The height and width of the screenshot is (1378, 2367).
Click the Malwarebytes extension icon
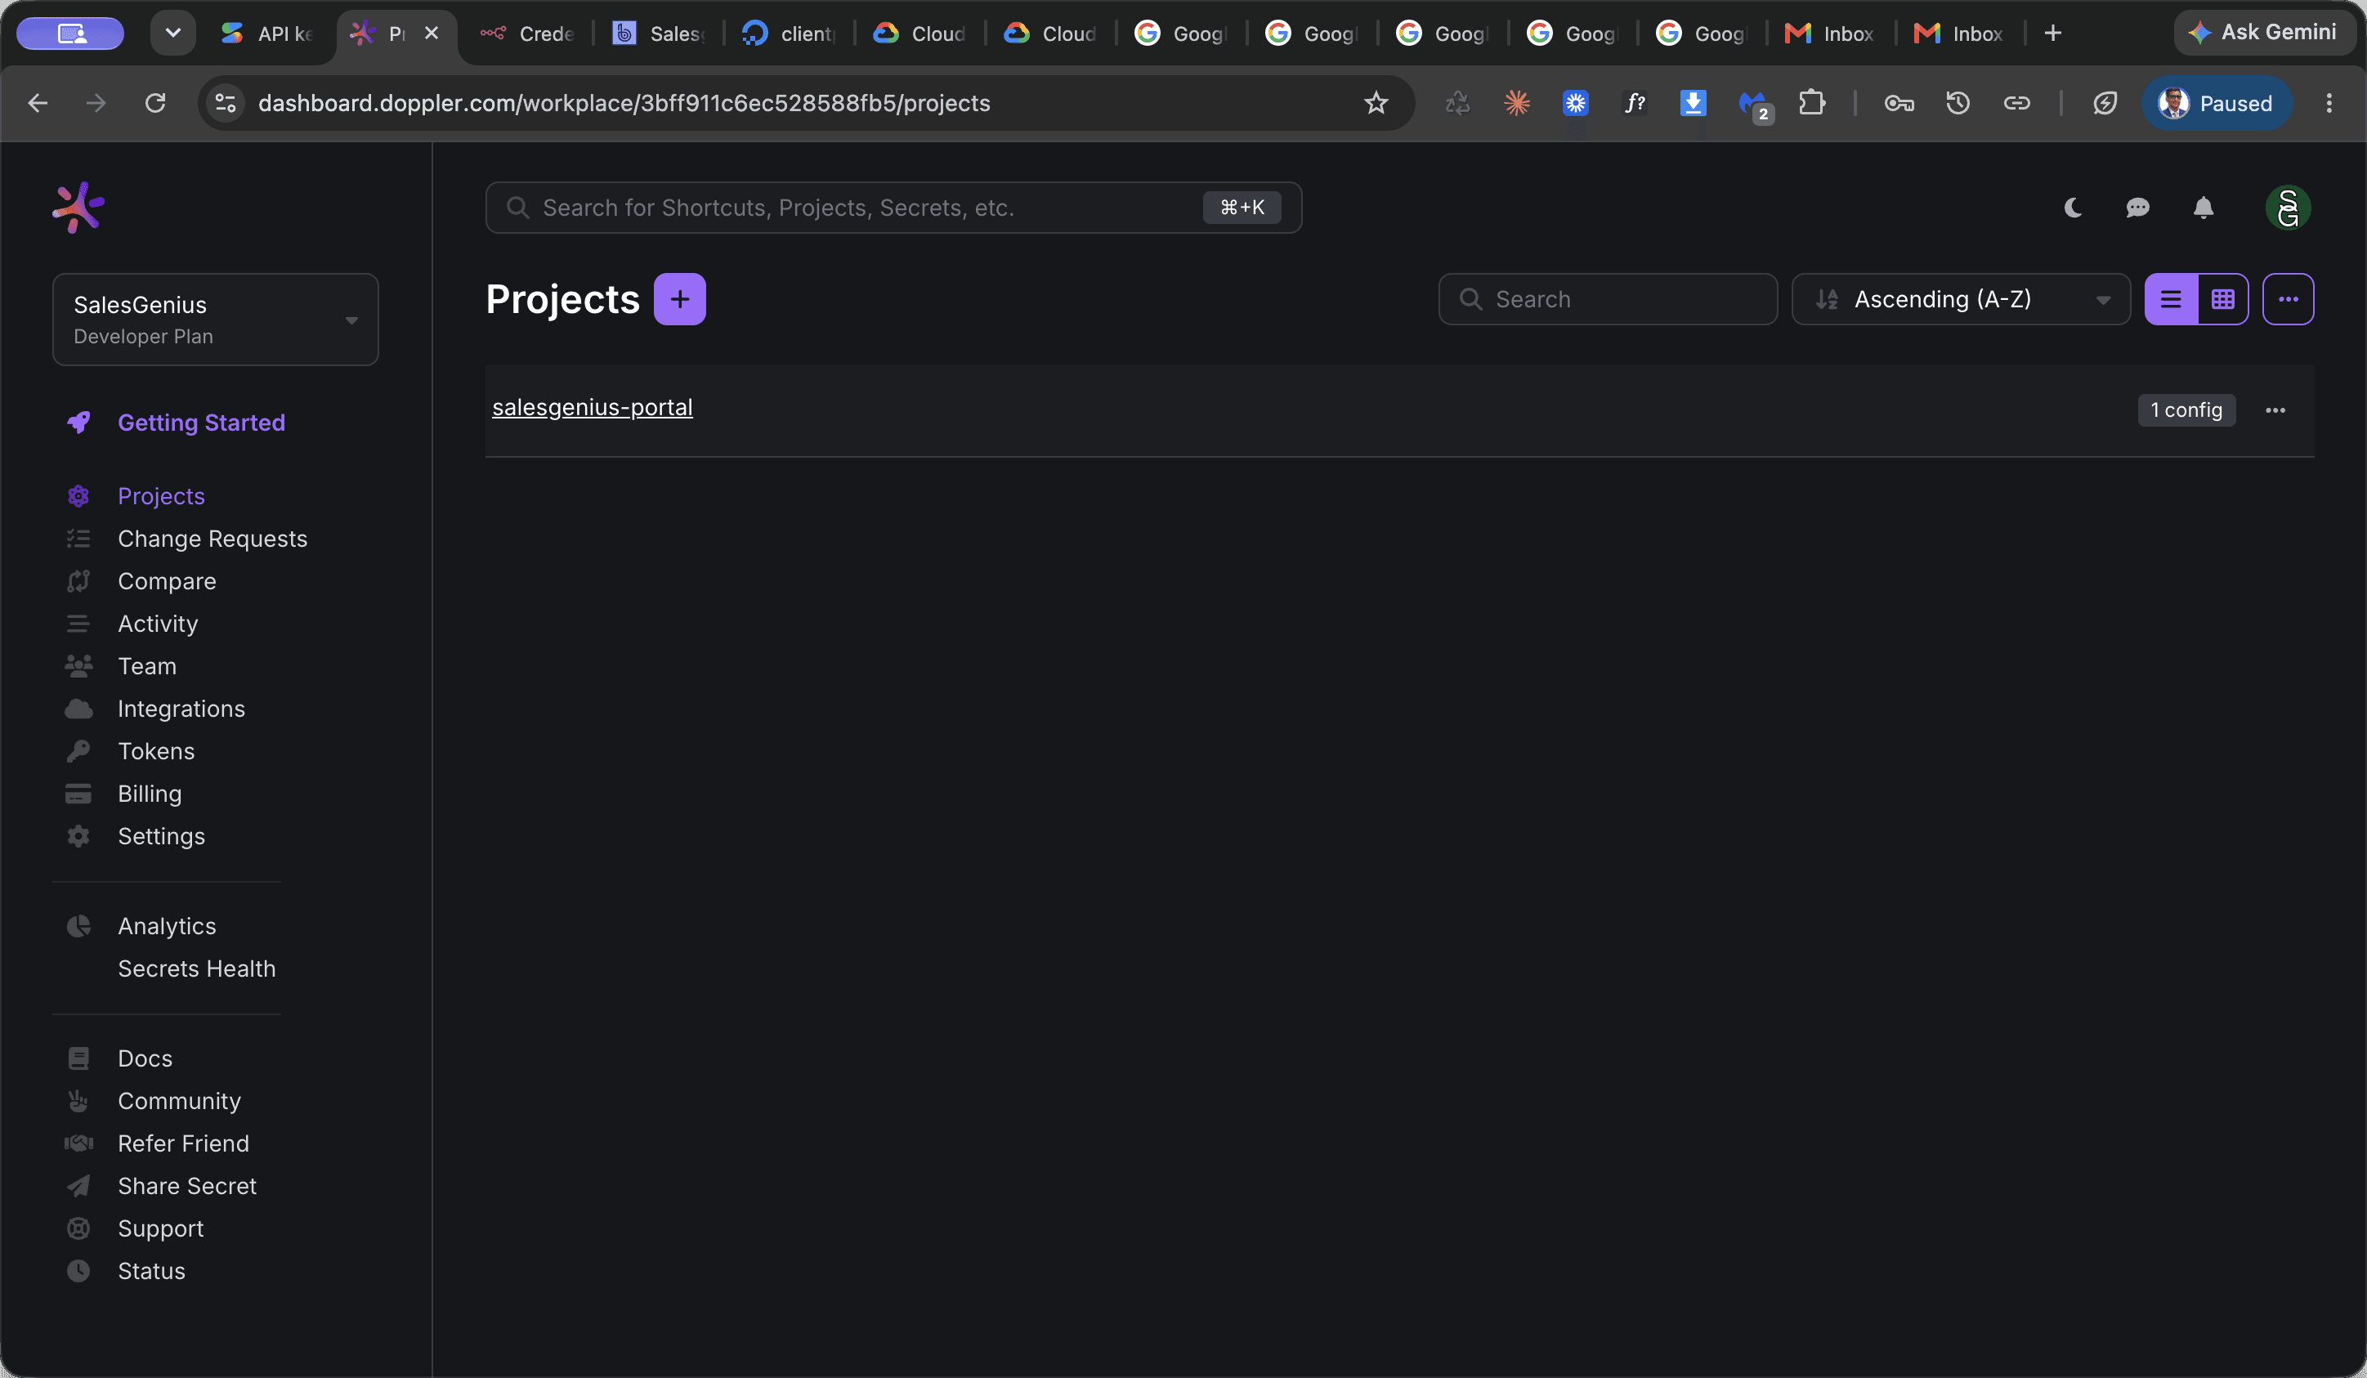pos(1754,105)
